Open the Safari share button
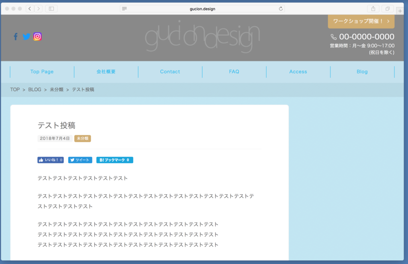The image size is (408, 264). tap(373, 9)
